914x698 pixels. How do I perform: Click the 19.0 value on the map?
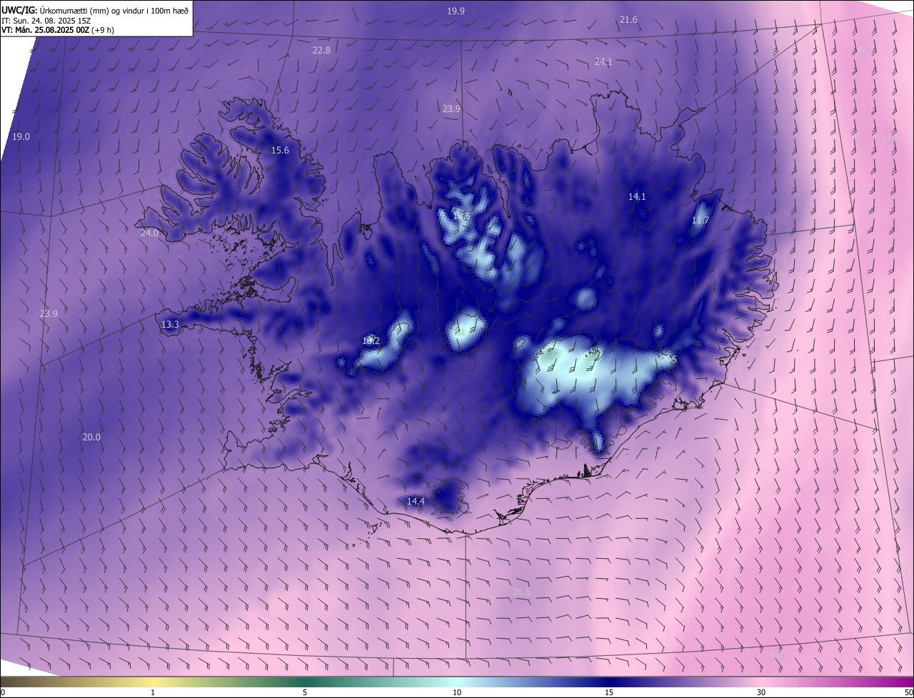coord(21,136)
